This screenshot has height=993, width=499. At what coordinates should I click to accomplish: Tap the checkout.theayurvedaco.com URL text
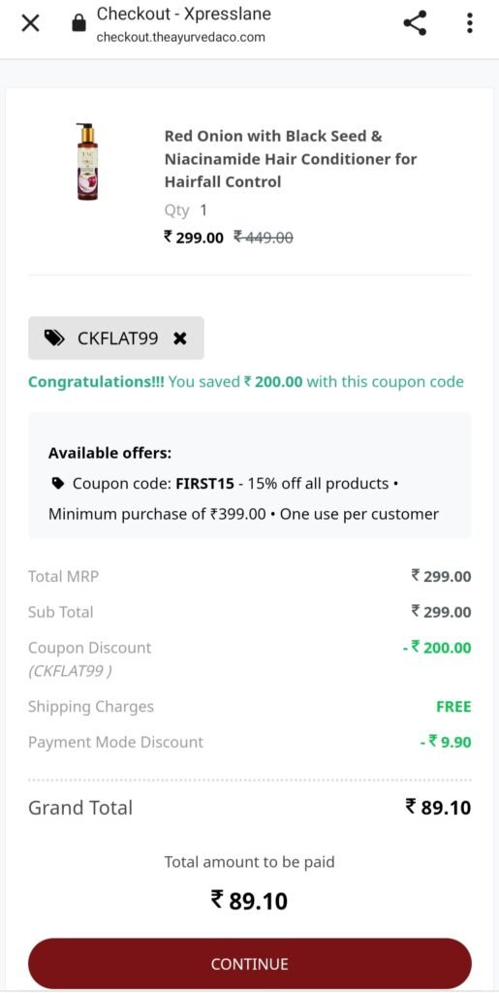[x=180, y=38]
